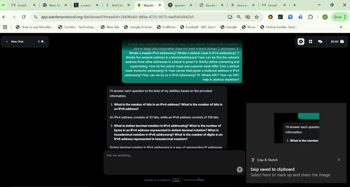Close the link3.to tab
This screenshot has width=350, height=187.
(129, 5)
